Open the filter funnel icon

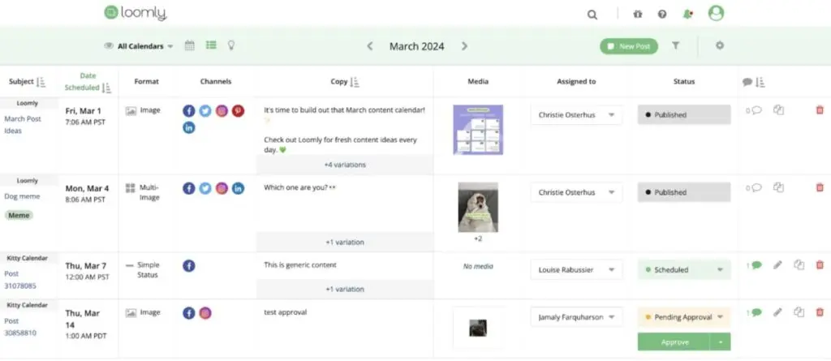(x=675, y=46)
